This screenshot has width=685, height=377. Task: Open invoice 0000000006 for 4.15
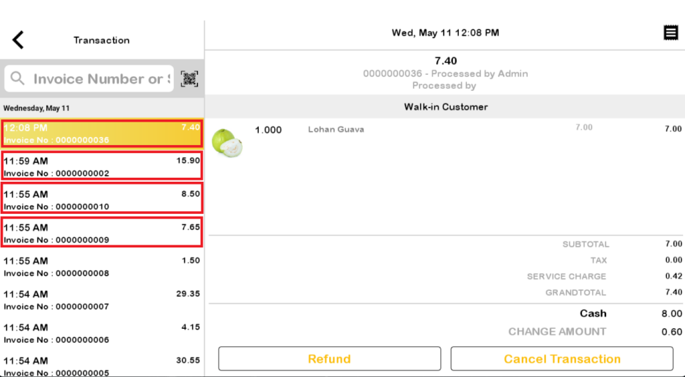[102, 333]
